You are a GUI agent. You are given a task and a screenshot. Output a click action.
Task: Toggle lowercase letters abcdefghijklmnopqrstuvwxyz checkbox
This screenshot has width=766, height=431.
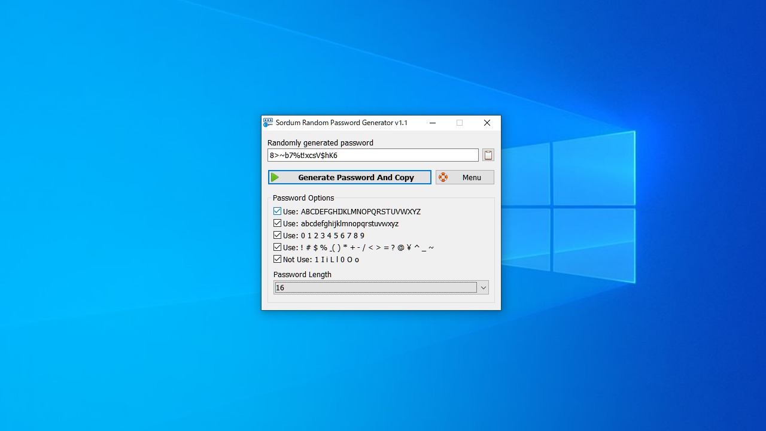pyautogui.click(x=277, y=223)
